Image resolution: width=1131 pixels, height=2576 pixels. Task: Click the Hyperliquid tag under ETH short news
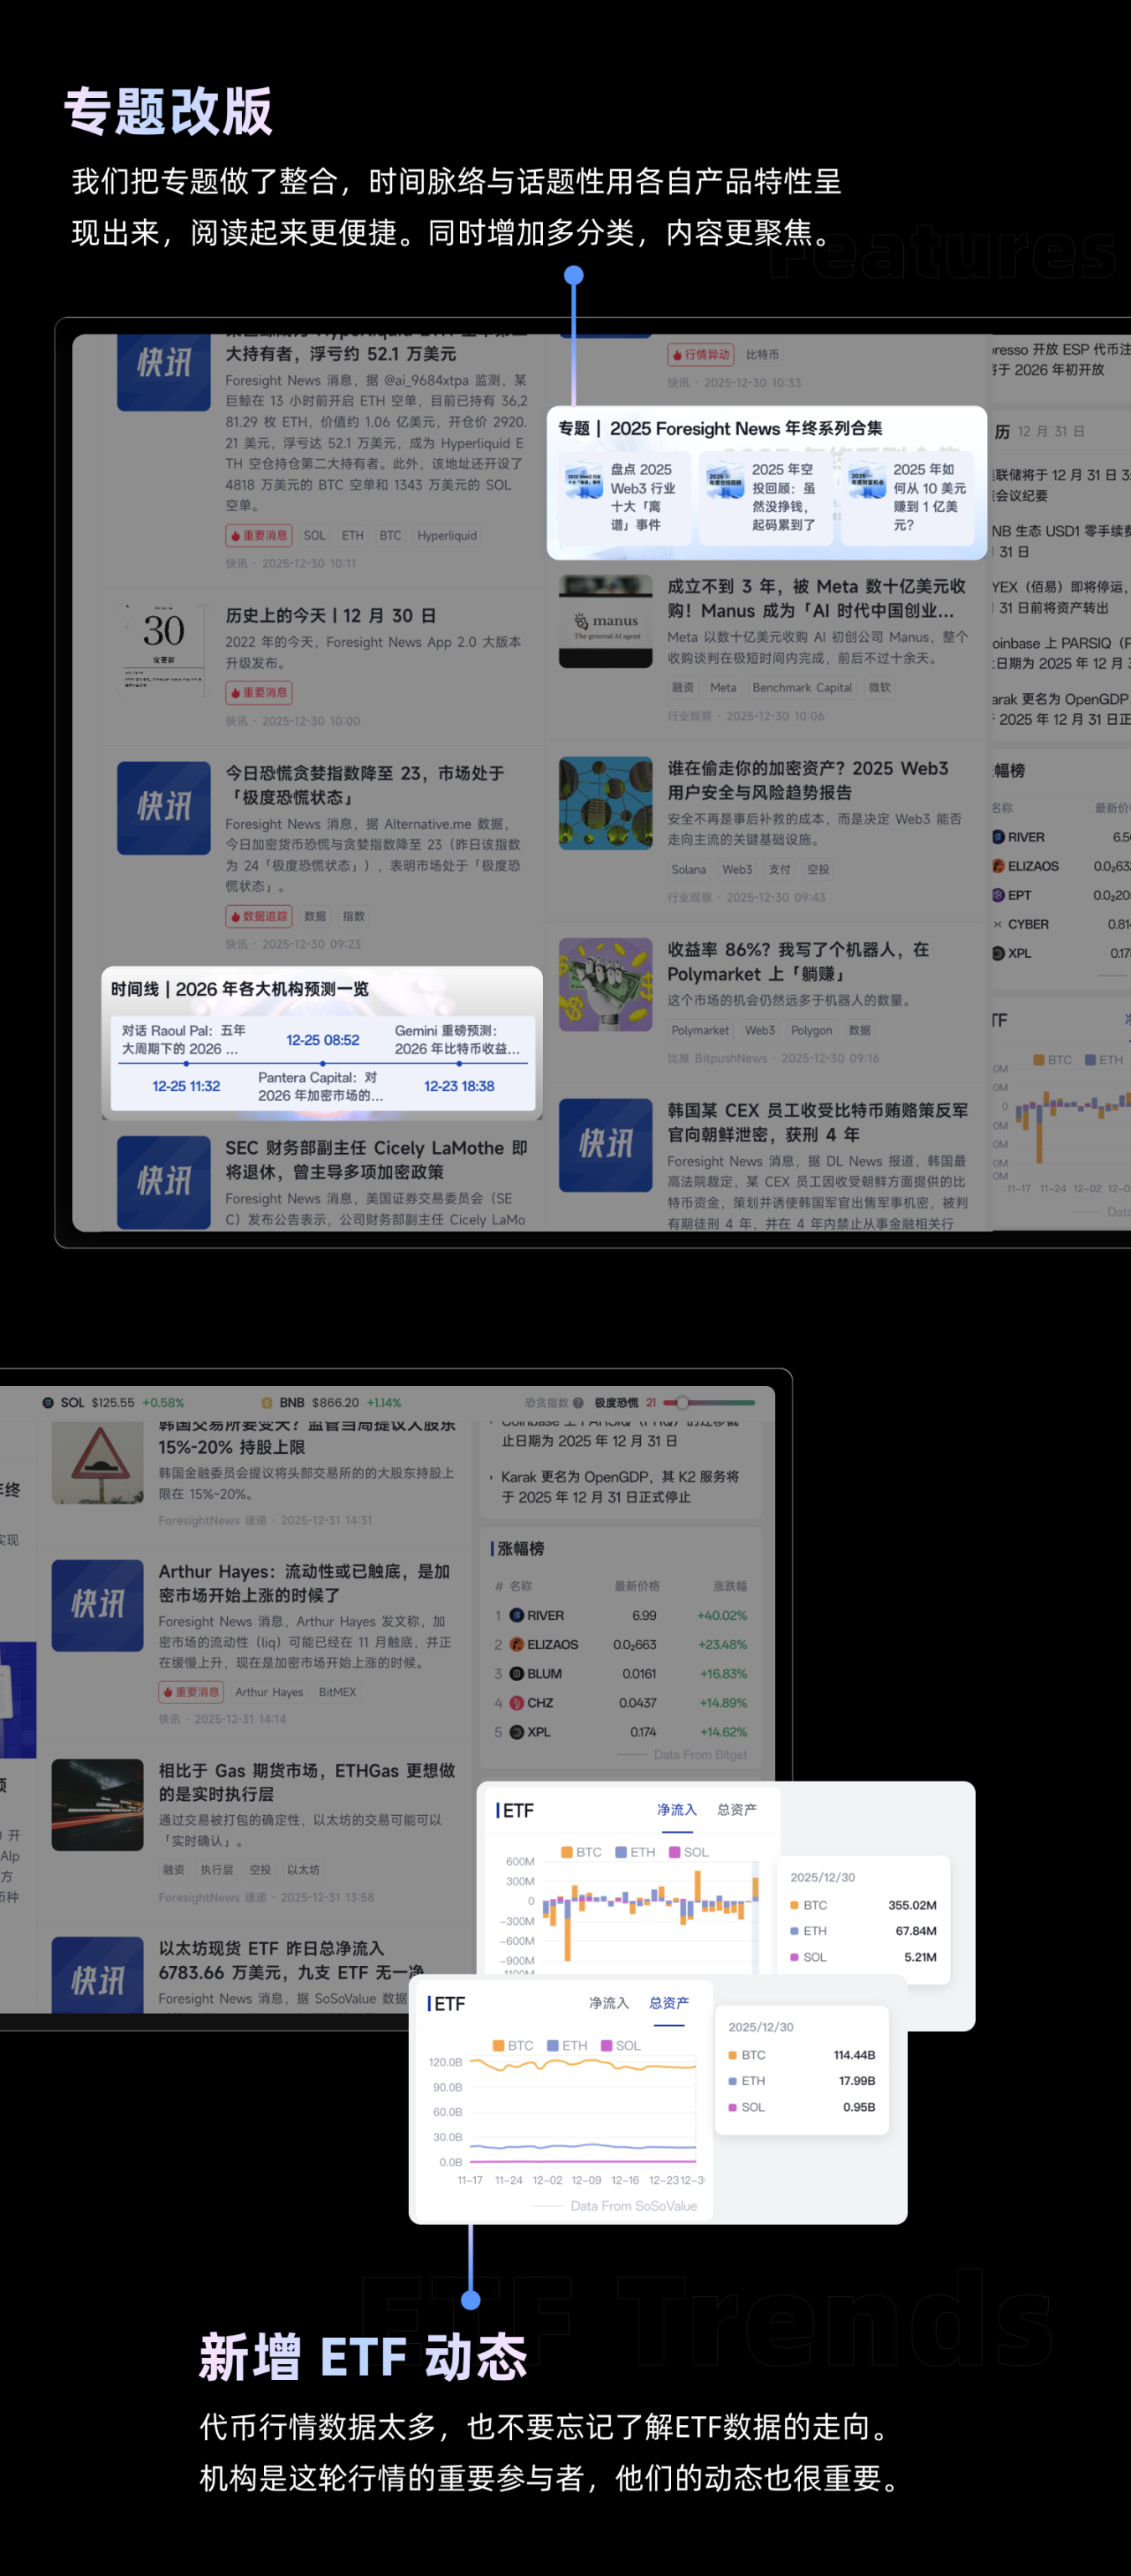tap(446, 535)
